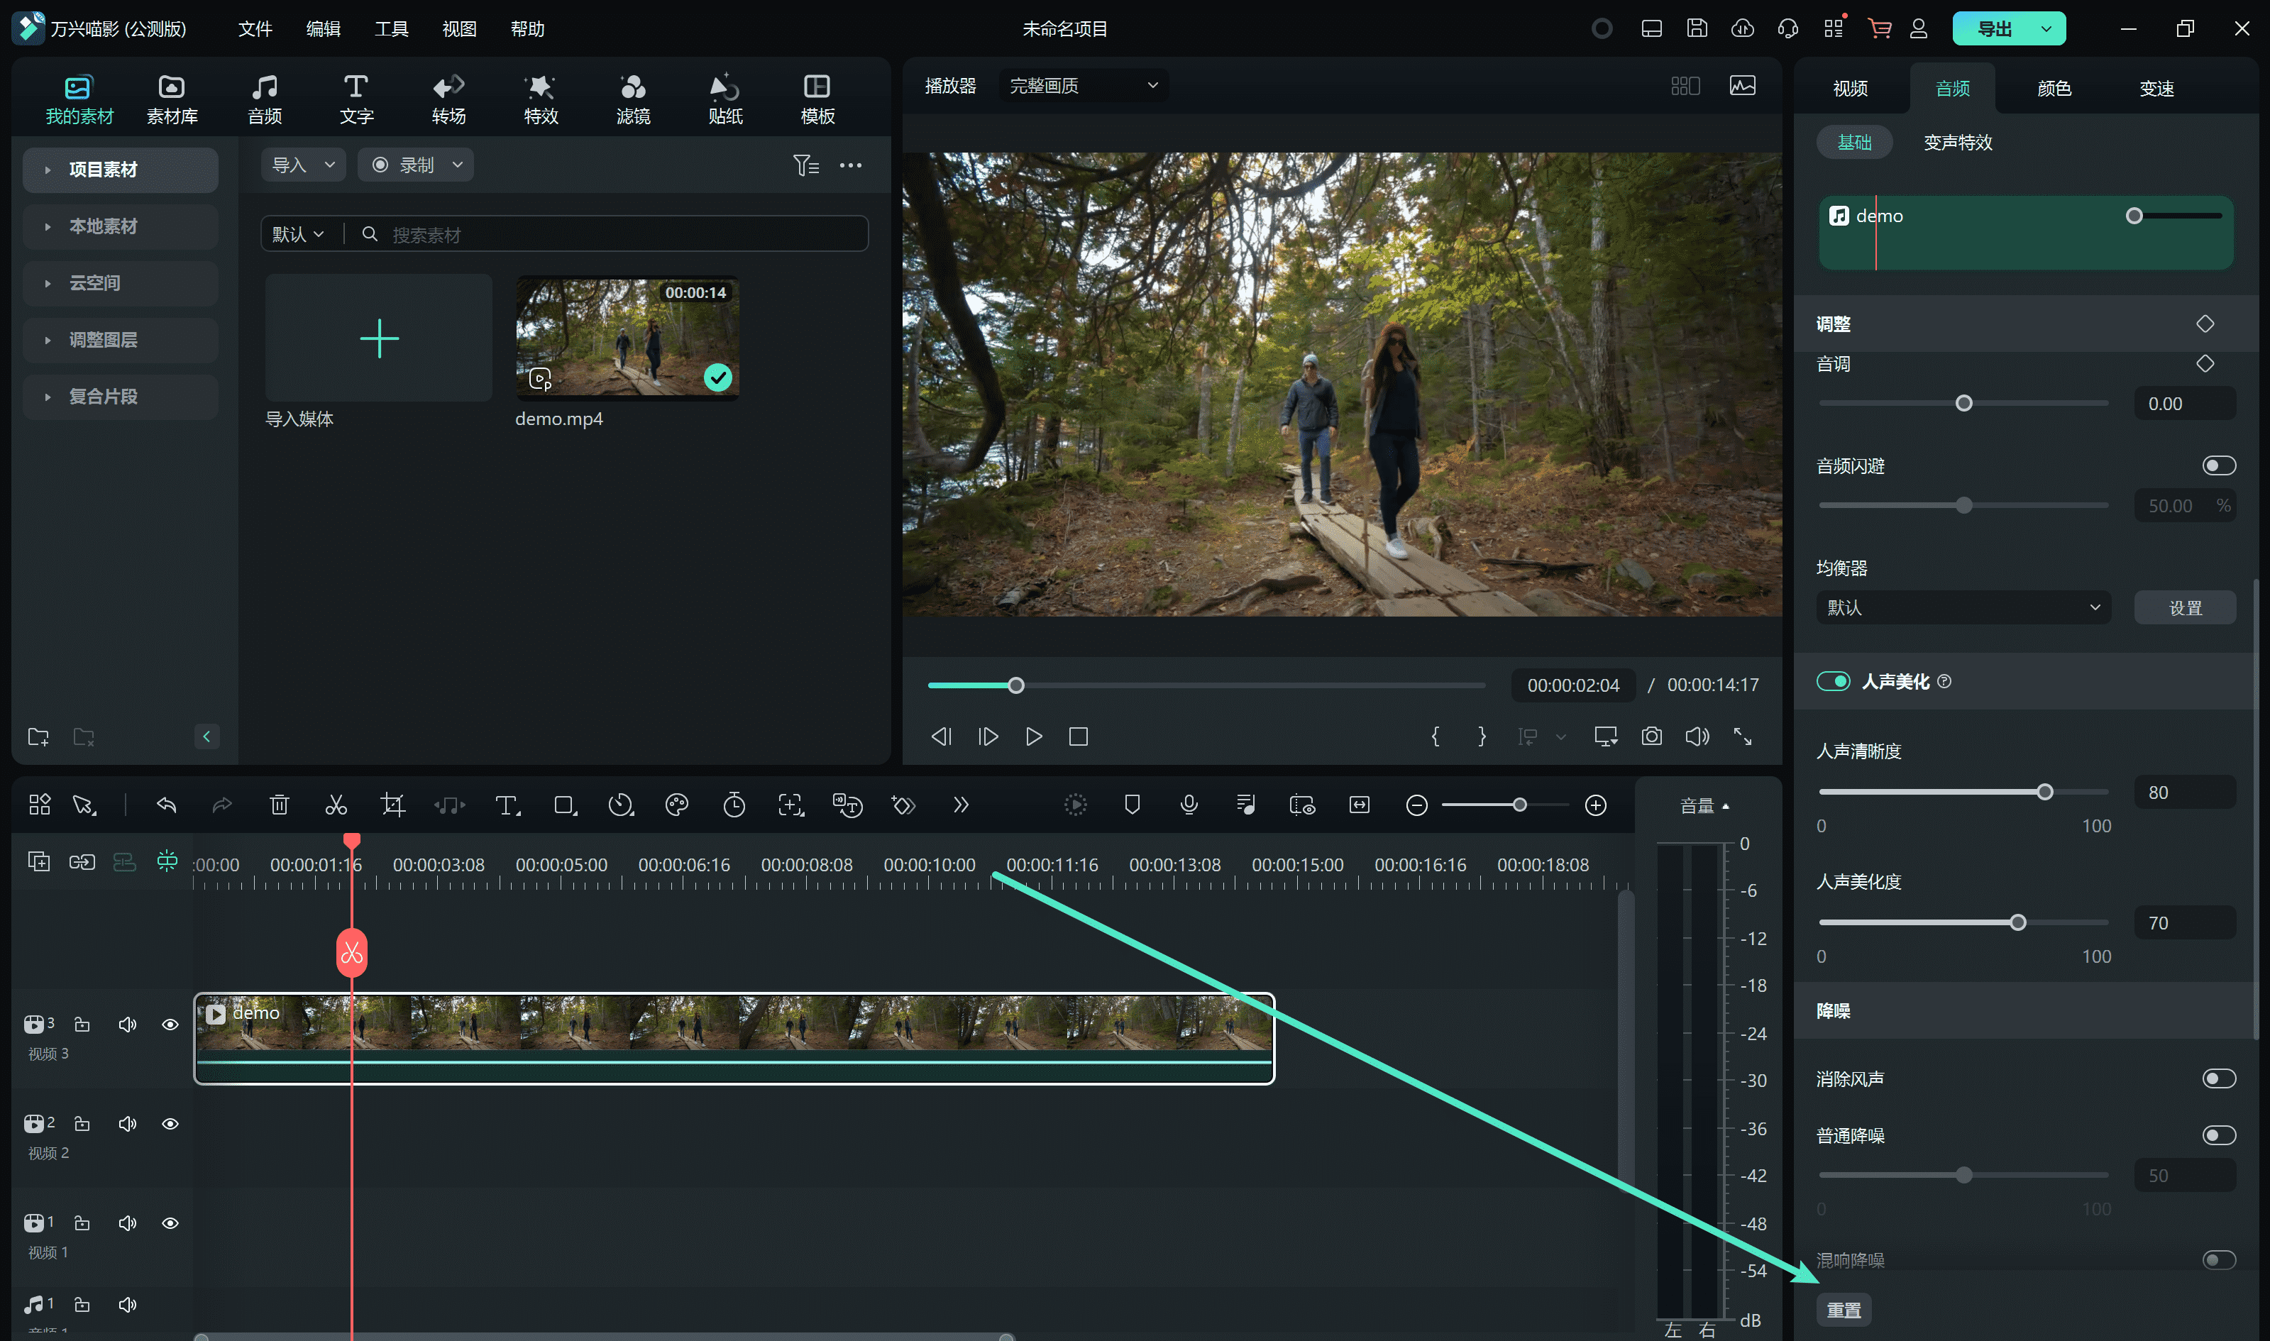Click the scissors/cut tool icon
Viewport: 2270px width, 1341px height.
point(334,805)
